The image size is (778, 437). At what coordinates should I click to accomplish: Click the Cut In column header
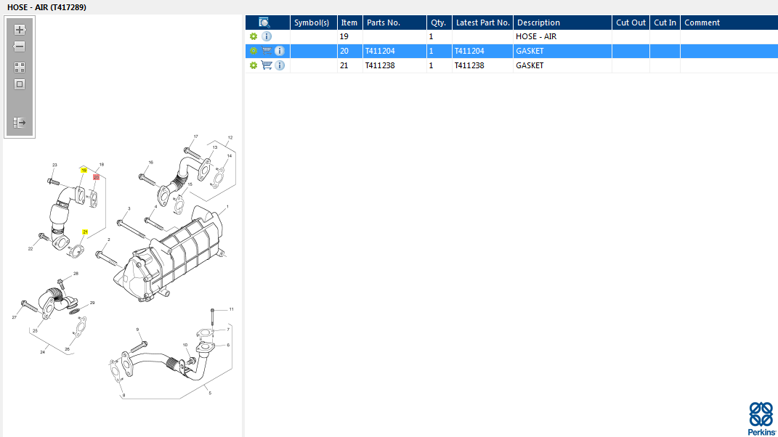tap(665, 23)
